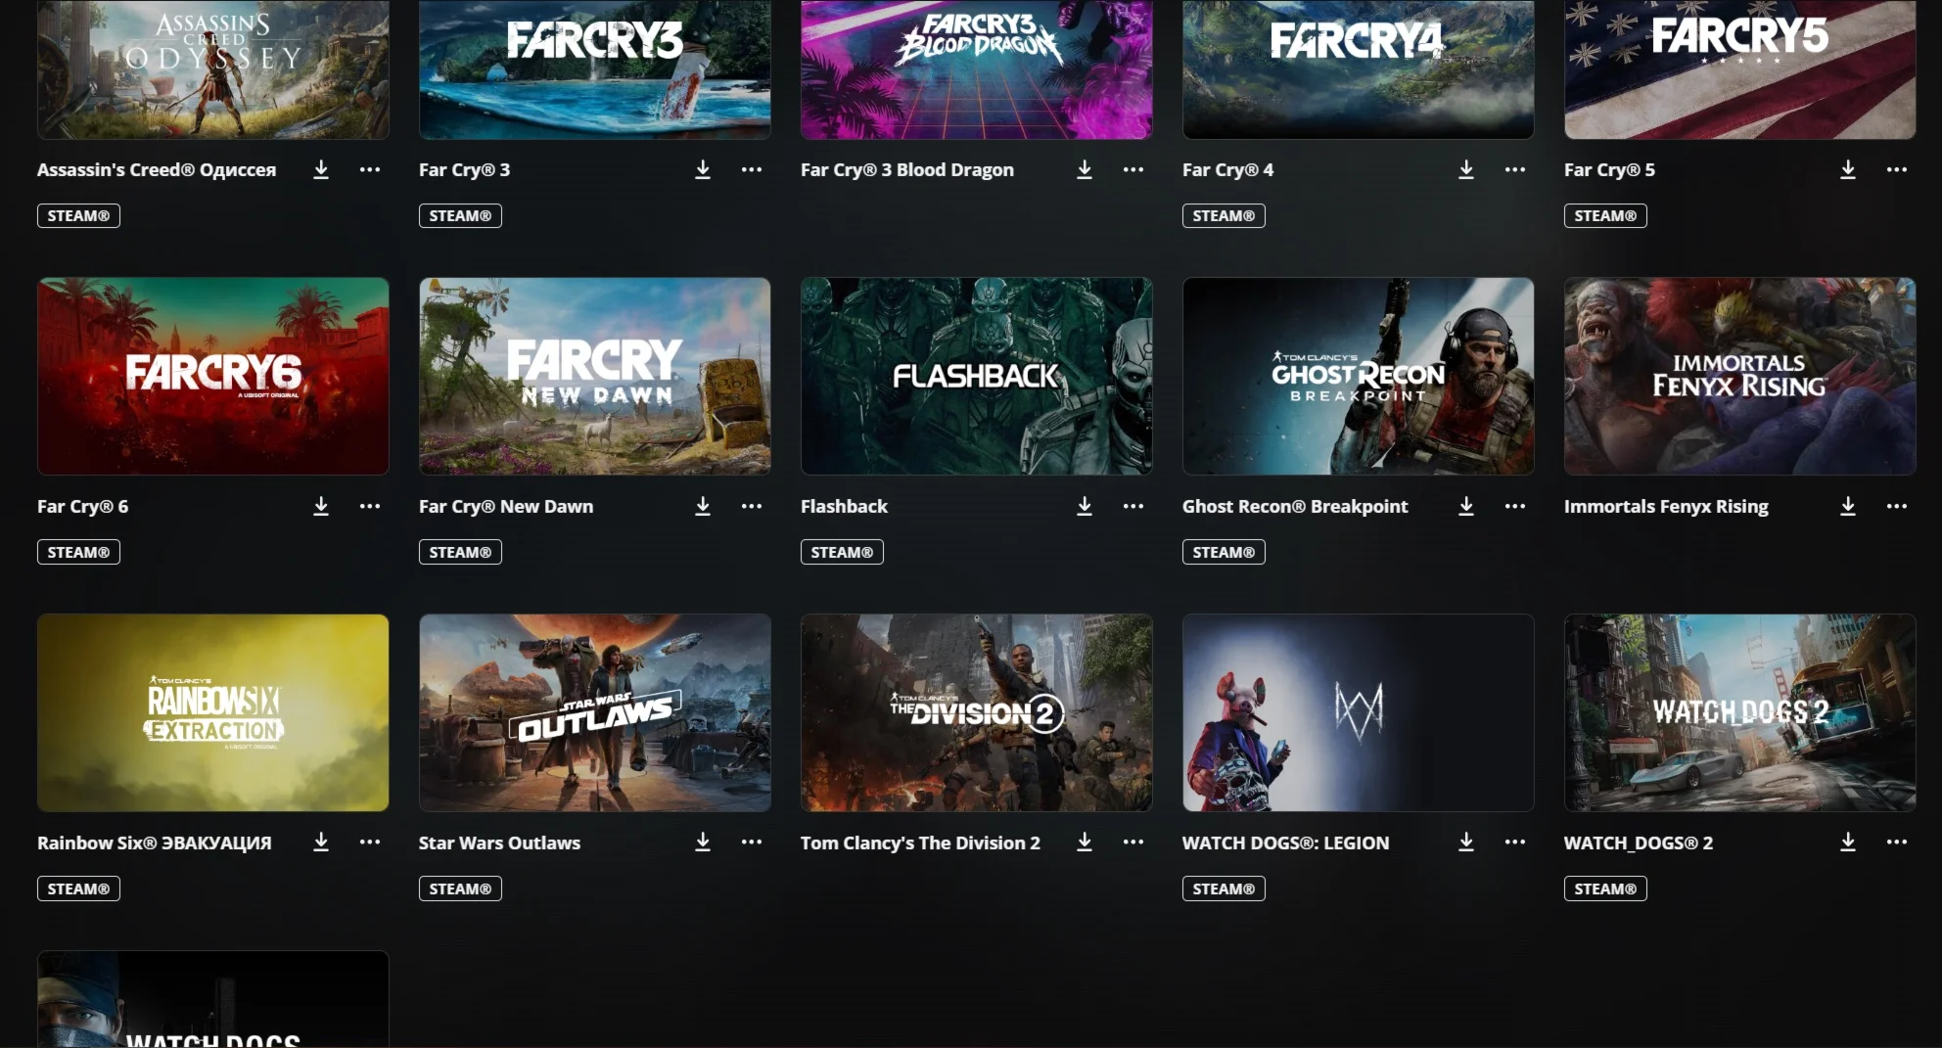Click the STEAM tag under Far Cry 4

coord(1224,215)
